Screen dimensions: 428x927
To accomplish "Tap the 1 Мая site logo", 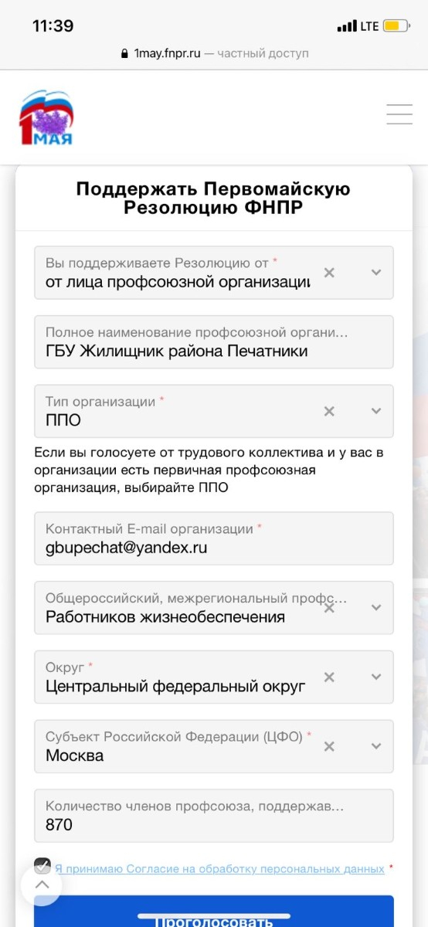I will (x=46, y=117).
